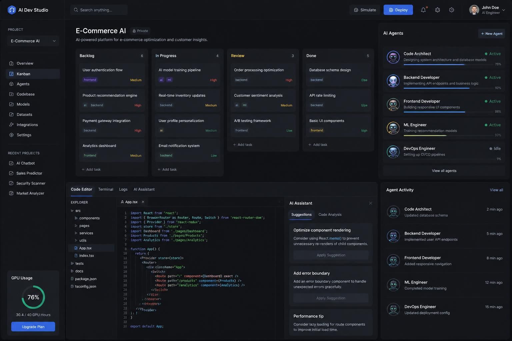This screenshot has height=341, width=512.
Task: Click the DevOps Engineer agent avatar in AI Agents
Action: 393,152
